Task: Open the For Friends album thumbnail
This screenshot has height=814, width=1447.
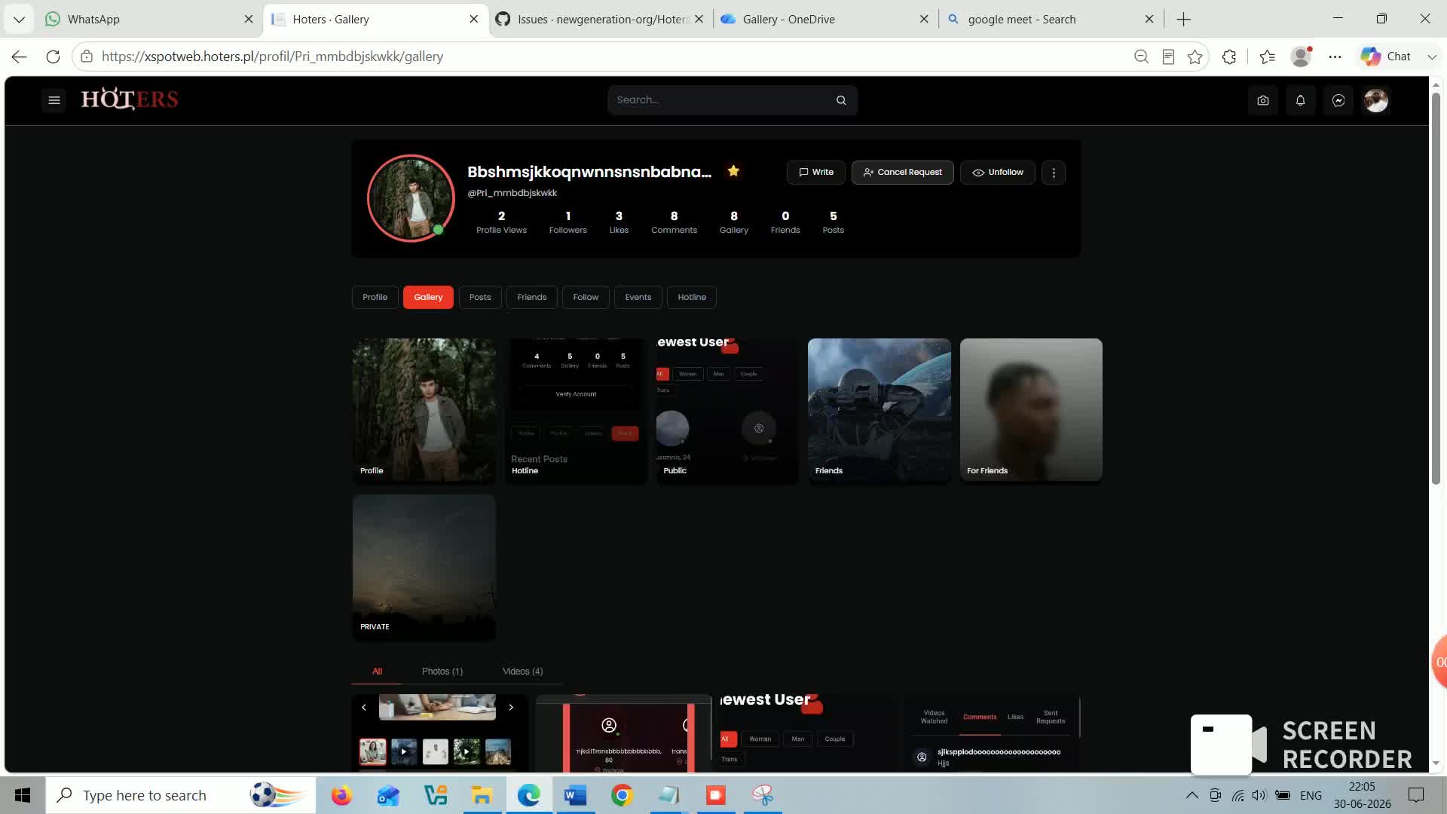Action: [1031, 410]
